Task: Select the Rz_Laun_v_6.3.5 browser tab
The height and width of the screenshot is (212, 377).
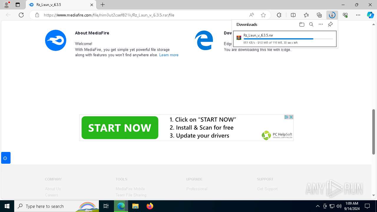Action: [x=60, y=5]
